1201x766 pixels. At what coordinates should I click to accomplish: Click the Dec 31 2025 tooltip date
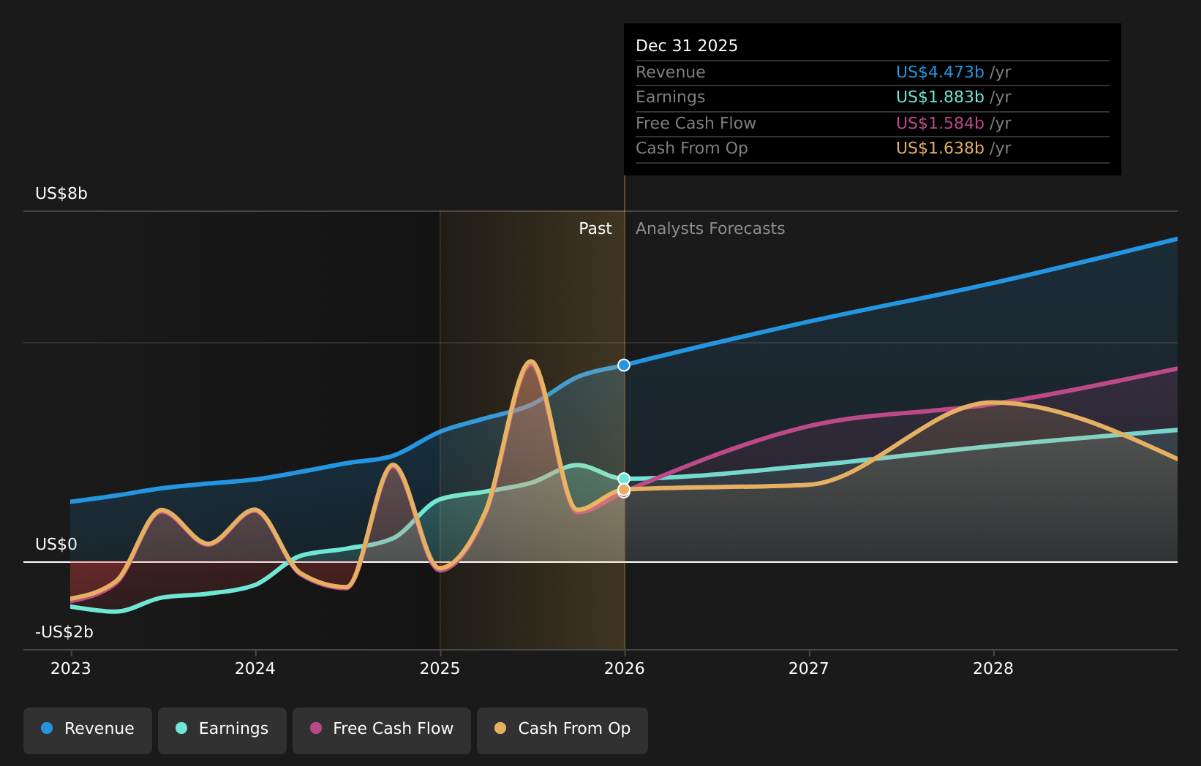click(686, 46)
